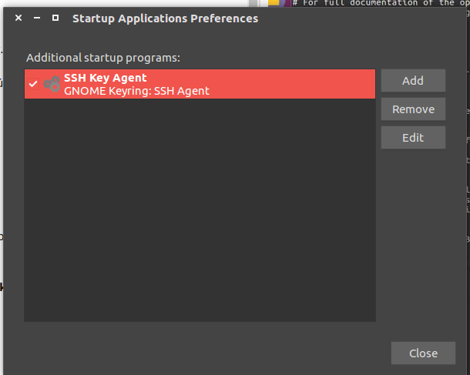The image size is (470, 375).
Task: Click the blank space below the Edit button
Action: click(x=413, y=231)
